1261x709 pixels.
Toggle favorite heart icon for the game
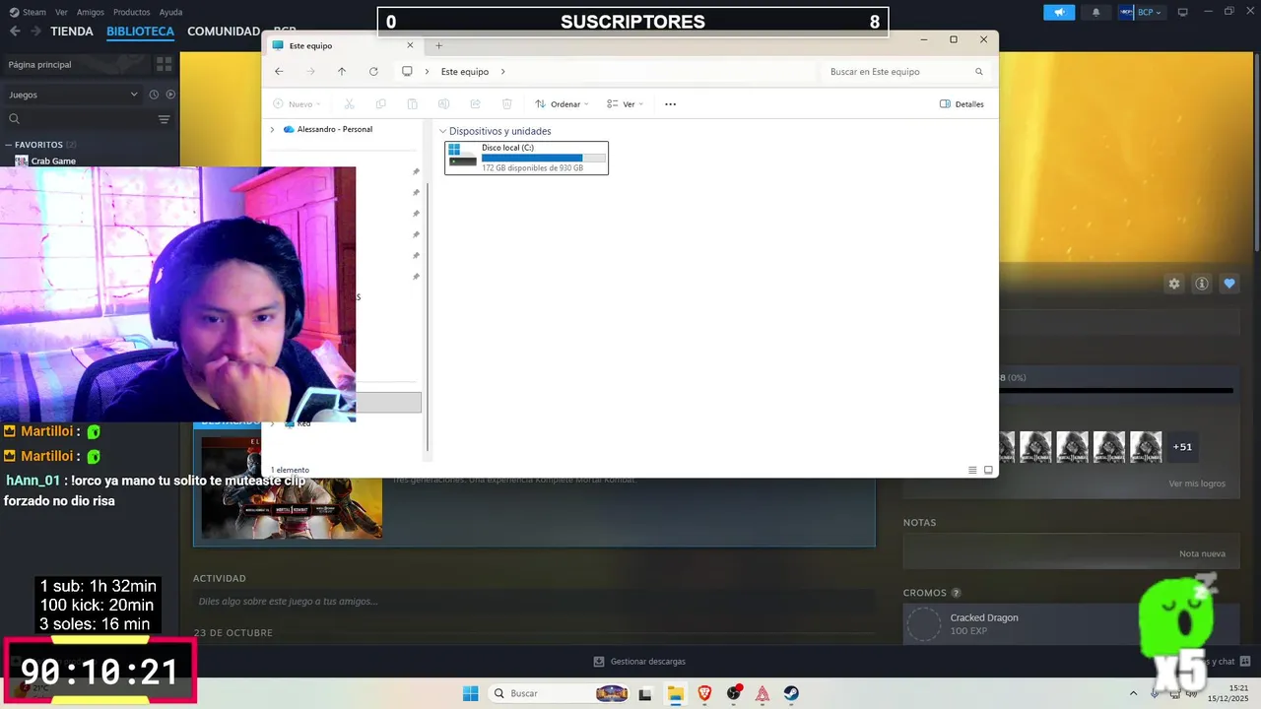pos(1229,284)
